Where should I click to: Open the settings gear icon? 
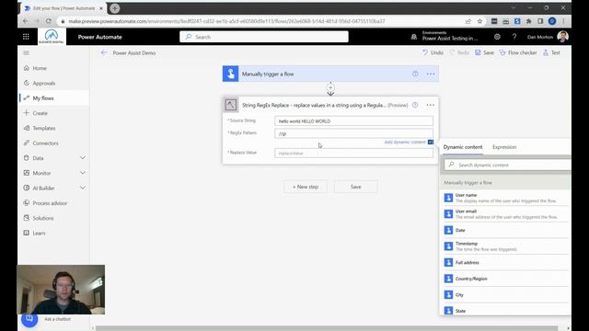point(497,37)
